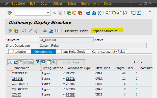Switch to the Attributes tab

pyautogui.click(x=19, y=52)
